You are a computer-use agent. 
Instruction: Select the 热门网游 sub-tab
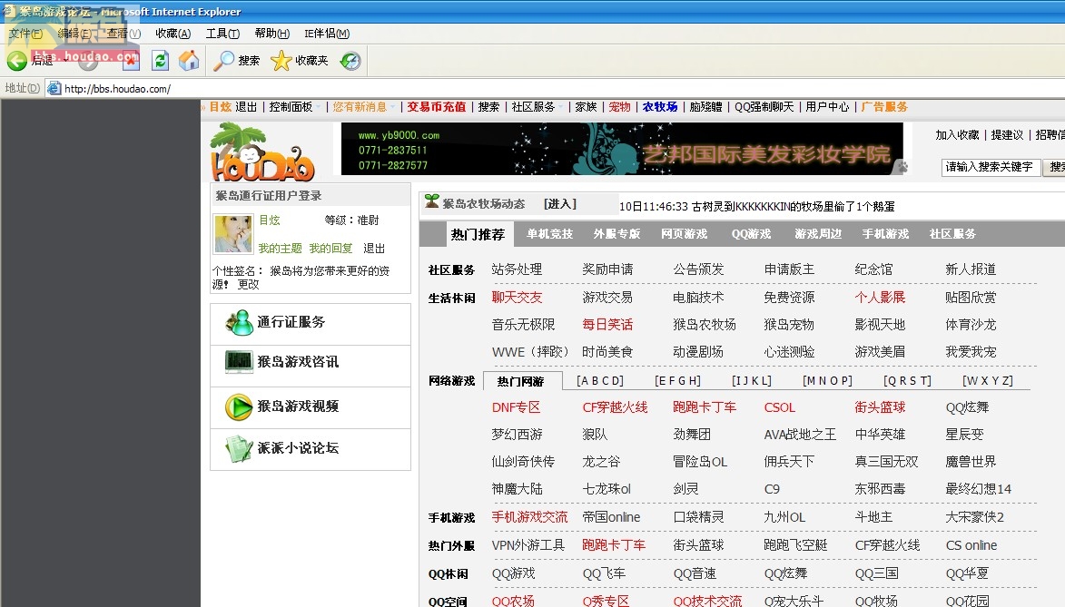(523, 381)
